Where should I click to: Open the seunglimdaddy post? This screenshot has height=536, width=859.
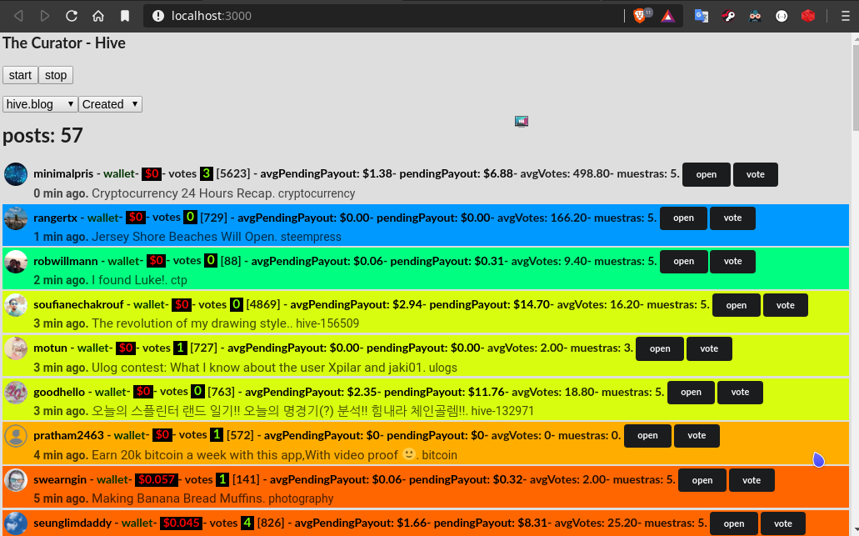733,523
